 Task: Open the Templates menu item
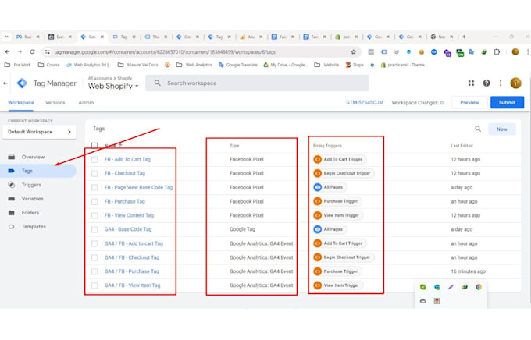pyautogui.click(x=34, y=227)
